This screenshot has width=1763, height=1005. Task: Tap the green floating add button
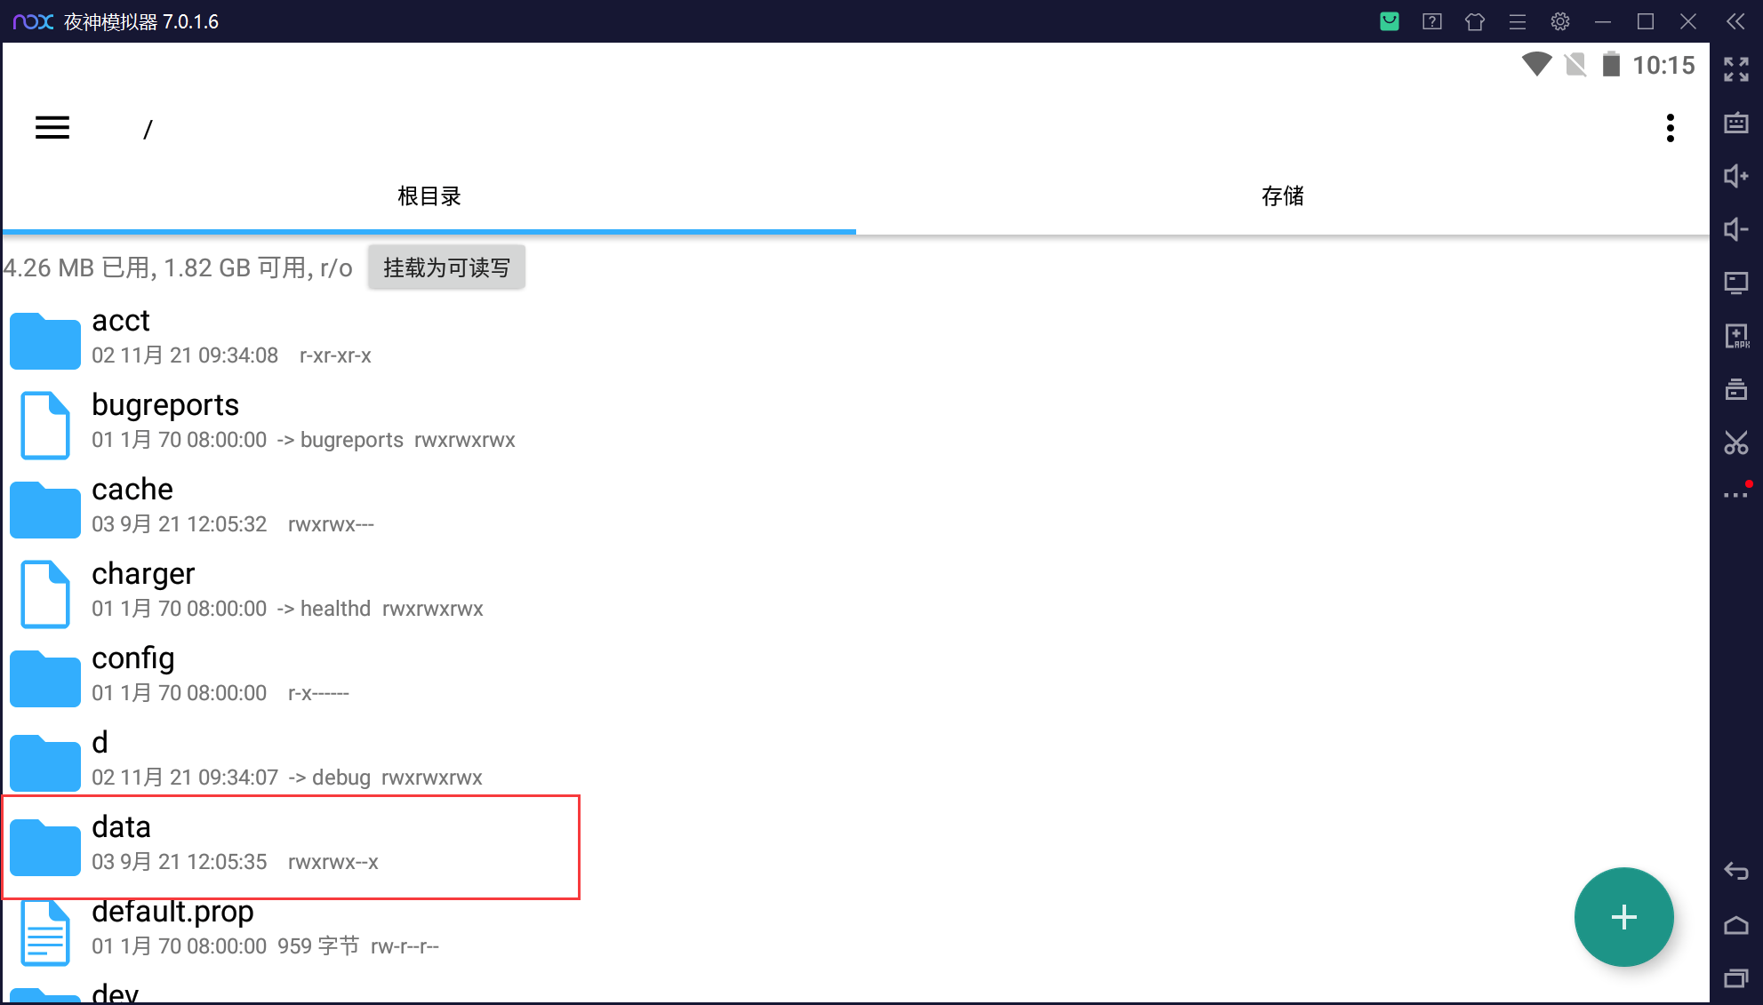(x=1623, y=917)
